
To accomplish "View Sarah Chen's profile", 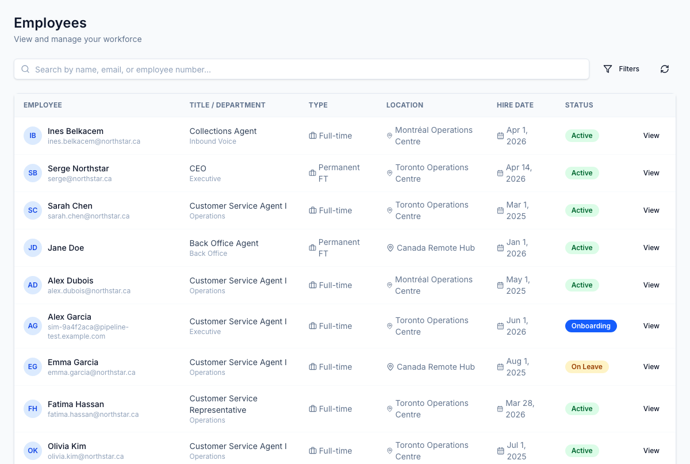I will coord(651,210).
